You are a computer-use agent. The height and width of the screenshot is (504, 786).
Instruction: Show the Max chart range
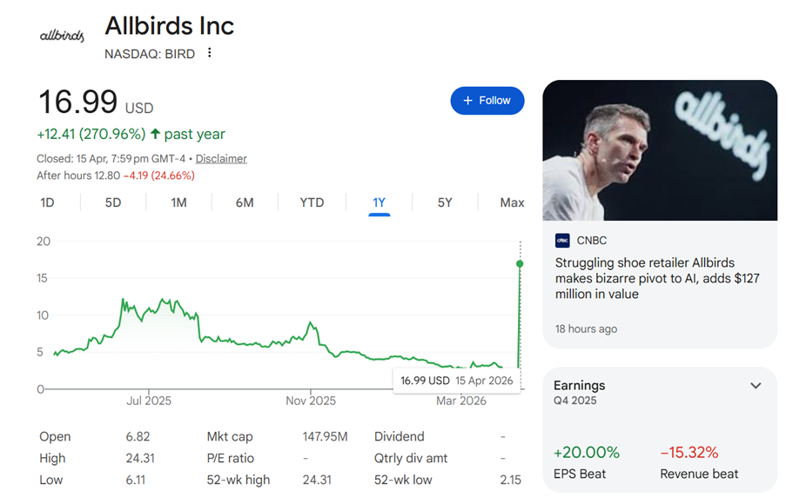click(512, 202)
